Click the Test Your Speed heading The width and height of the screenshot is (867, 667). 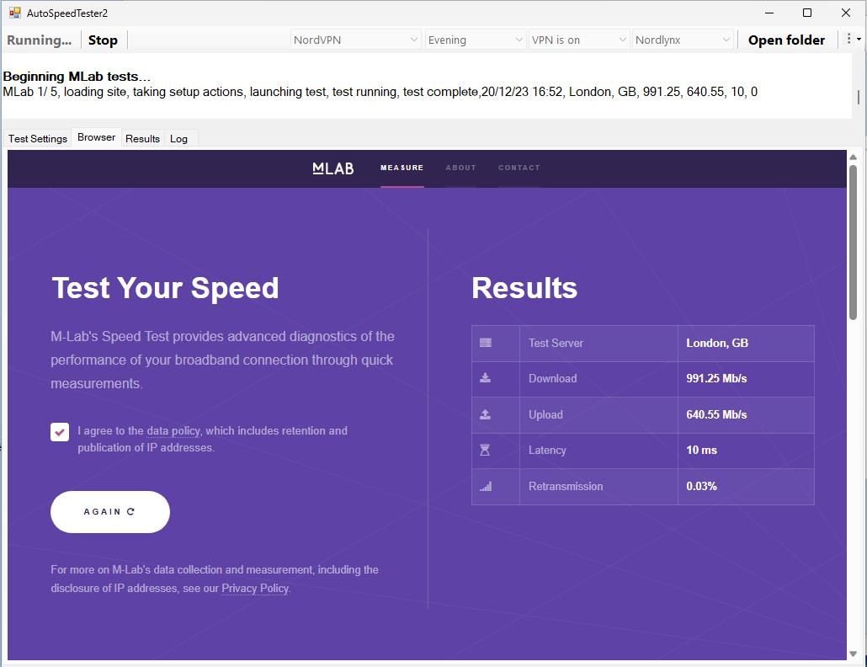(165, 288)
